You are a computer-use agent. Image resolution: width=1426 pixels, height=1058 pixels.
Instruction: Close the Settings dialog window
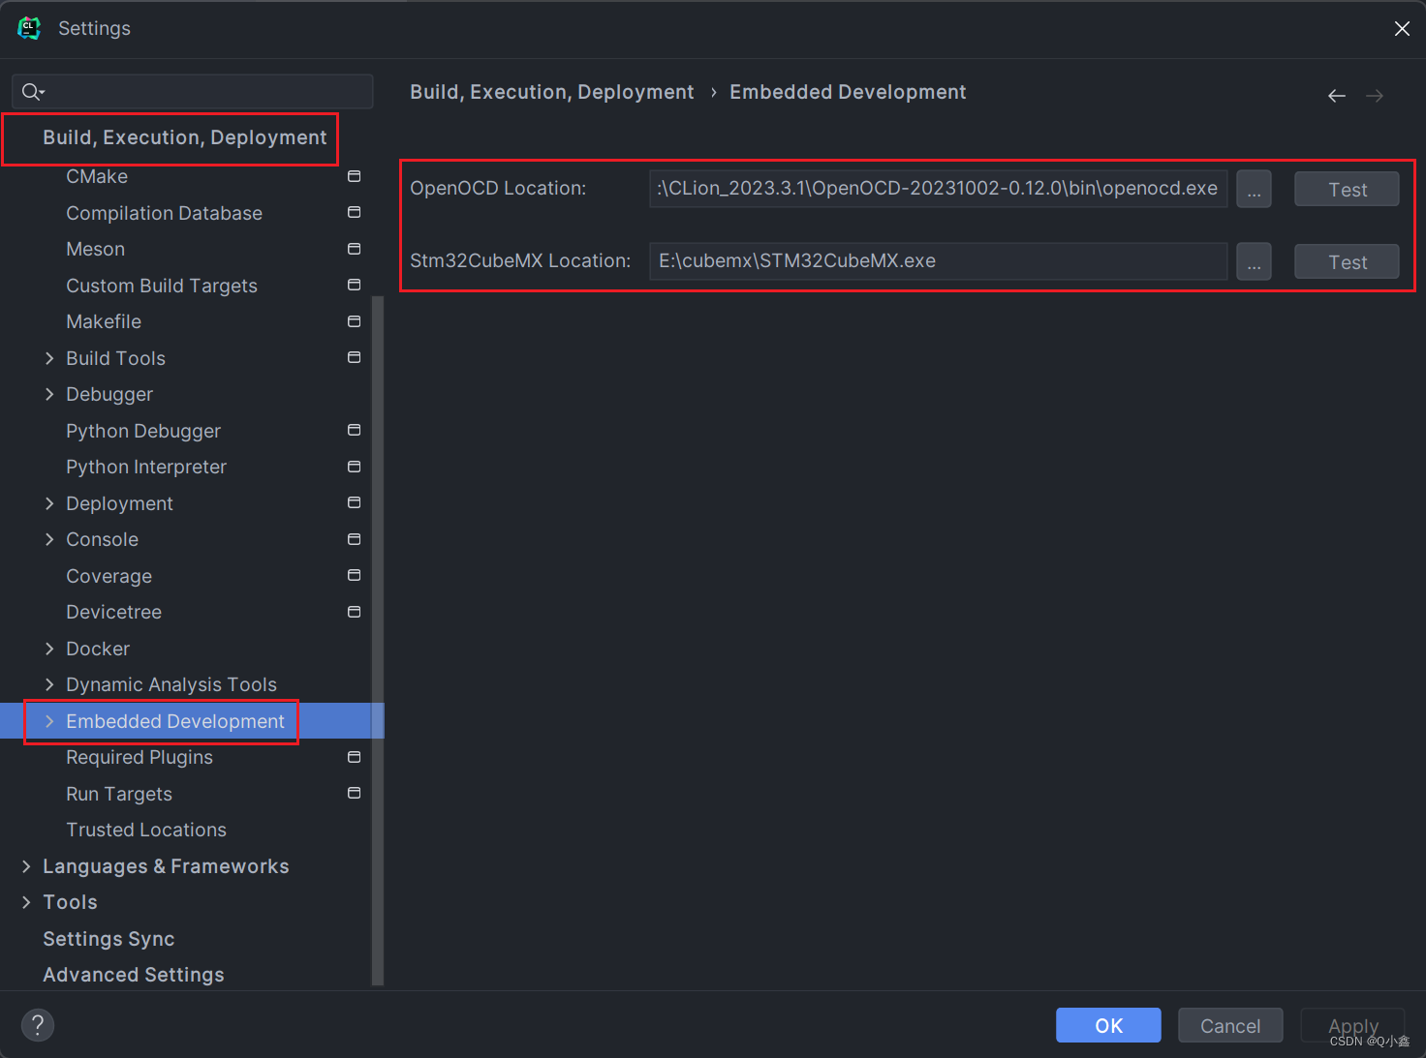coord(1402,28)
